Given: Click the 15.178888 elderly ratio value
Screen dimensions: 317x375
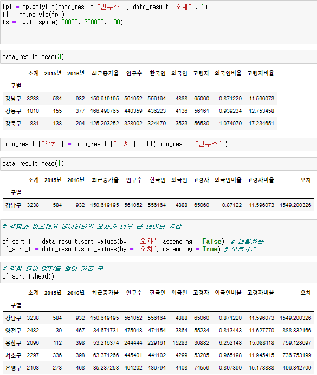Looking at the screenshot, I should (262, 368).
